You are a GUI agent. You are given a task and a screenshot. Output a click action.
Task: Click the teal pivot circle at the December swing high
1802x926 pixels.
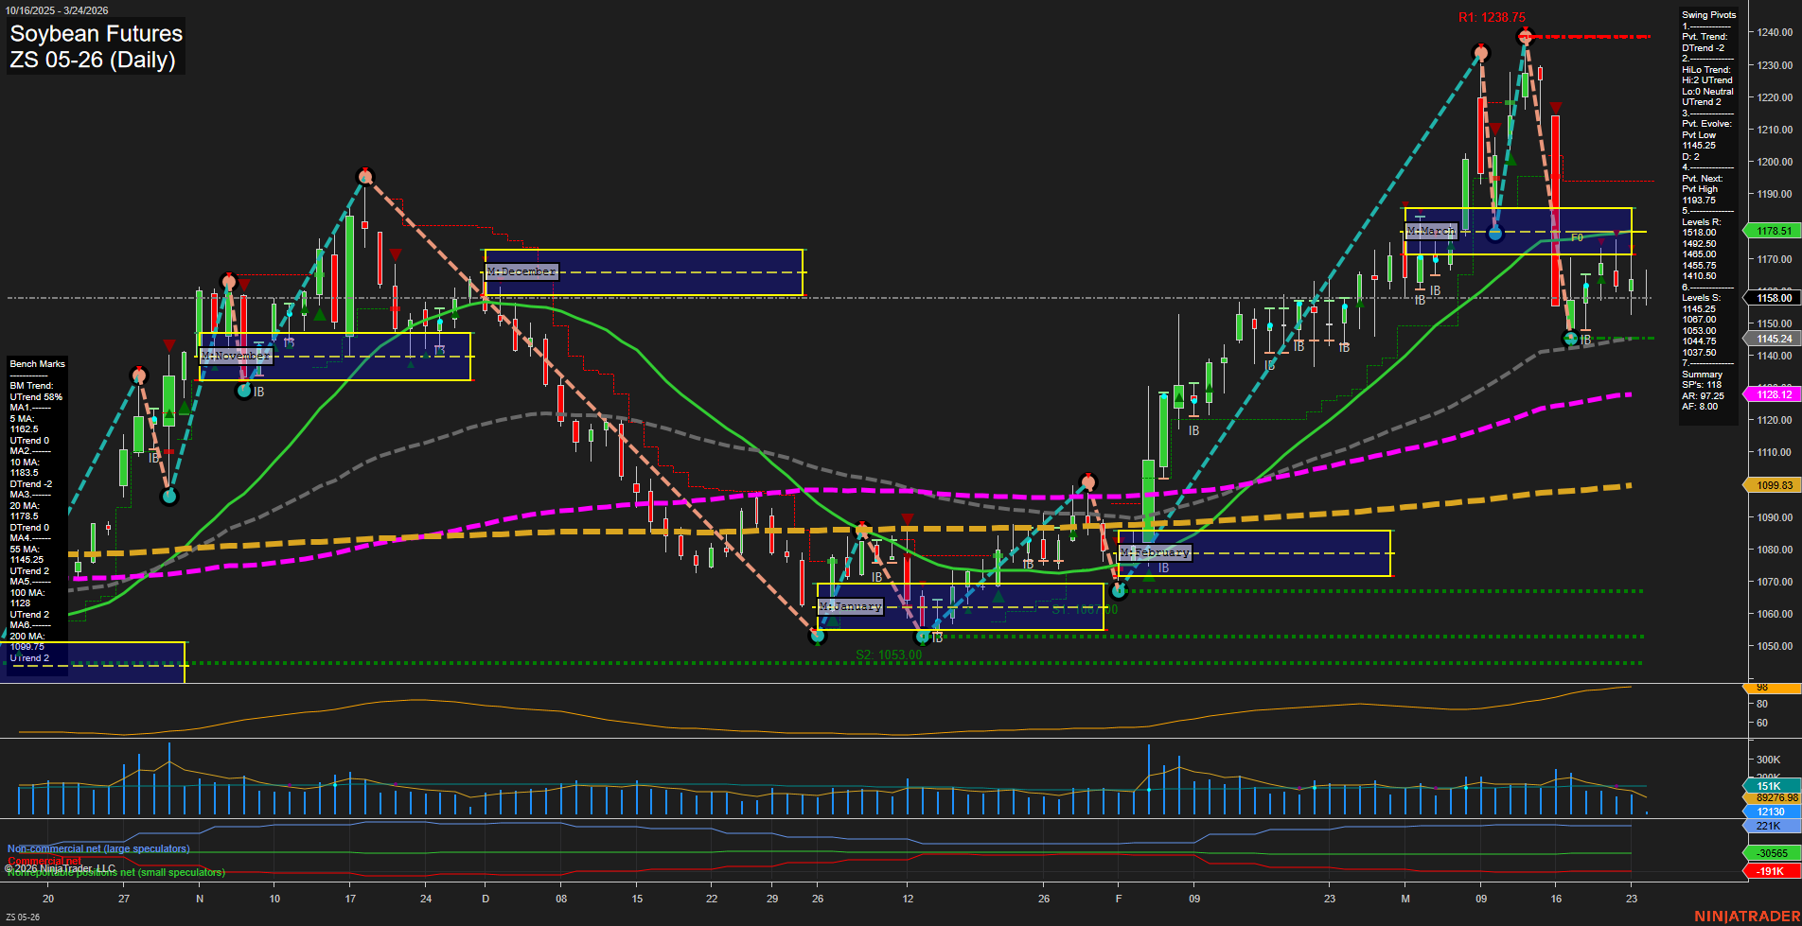coord(366,177)
